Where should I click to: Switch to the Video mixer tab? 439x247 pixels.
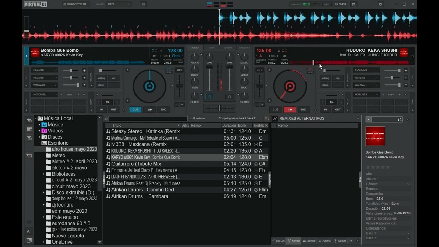[211, 48]
